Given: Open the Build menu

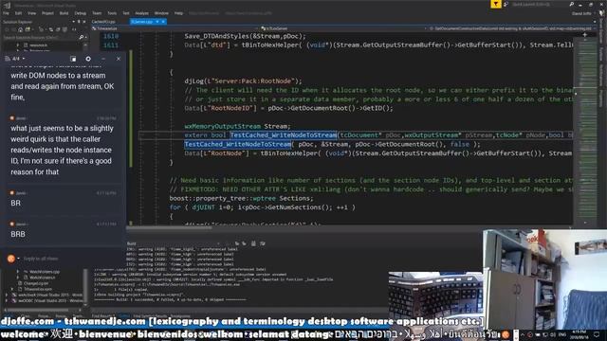Looking at the screenshot, I should click(x=64, y=13).
